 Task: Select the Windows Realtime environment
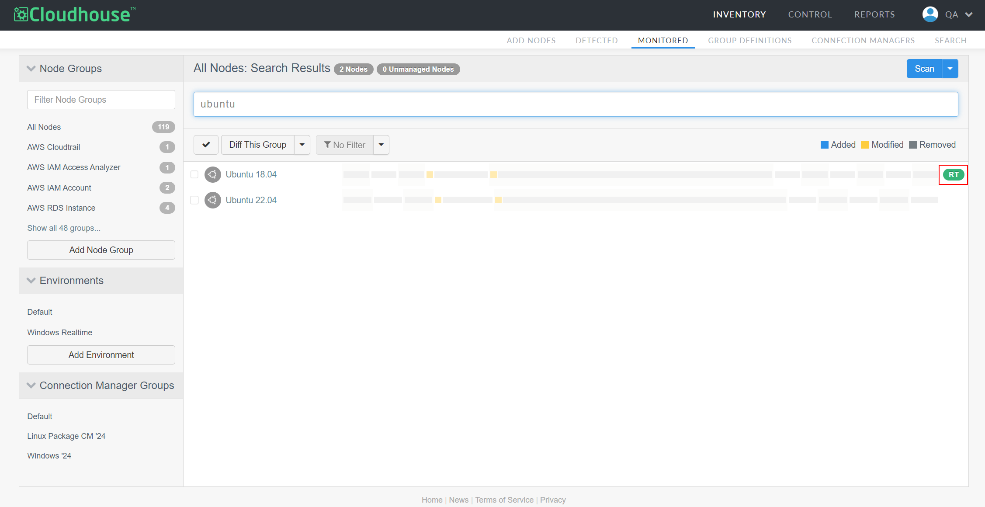point(59,333)
